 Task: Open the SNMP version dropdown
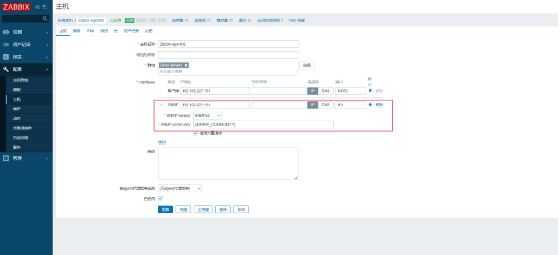pos(207,115)
